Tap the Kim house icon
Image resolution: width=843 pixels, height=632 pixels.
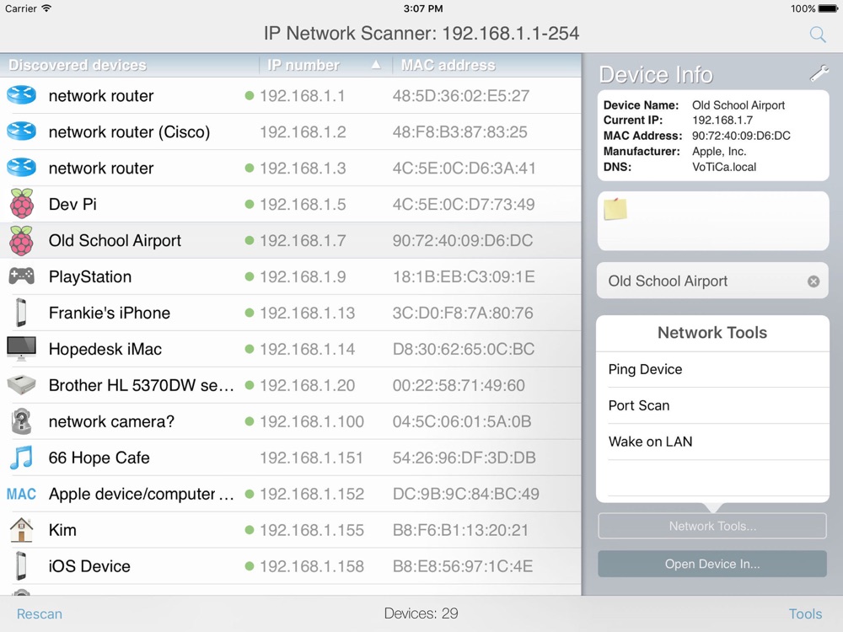21,530
